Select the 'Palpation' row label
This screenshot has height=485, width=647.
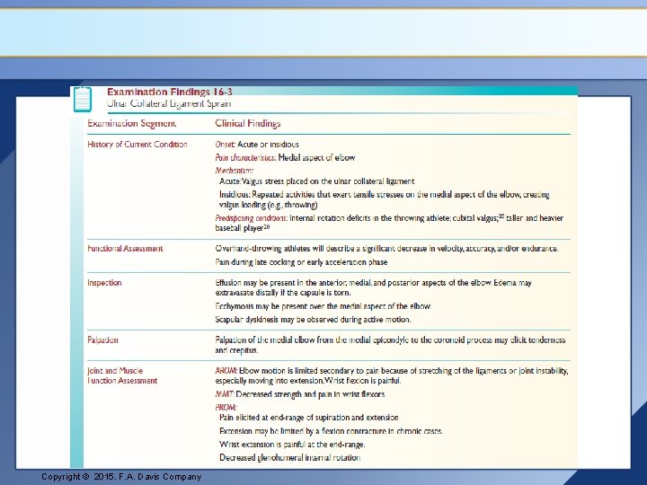tap(102, 339)
